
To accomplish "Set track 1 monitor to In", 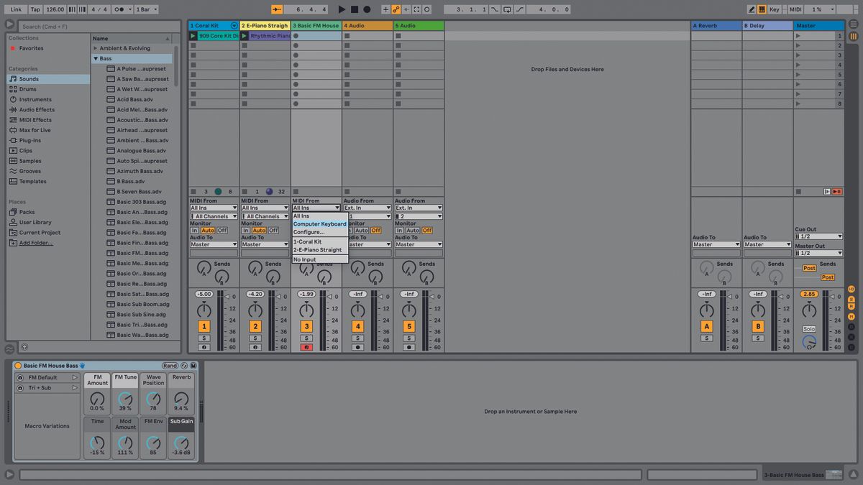I will coord(194,231).
